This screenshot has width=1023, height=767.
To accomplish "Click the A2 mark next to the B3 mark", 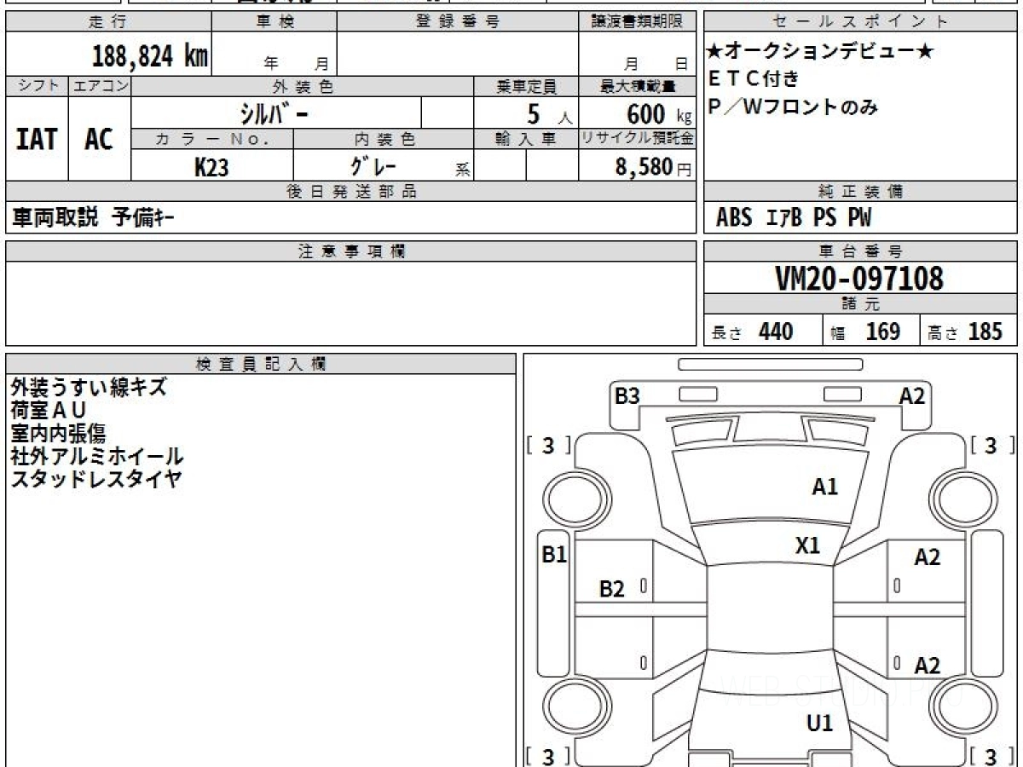I will coord(912,396).
